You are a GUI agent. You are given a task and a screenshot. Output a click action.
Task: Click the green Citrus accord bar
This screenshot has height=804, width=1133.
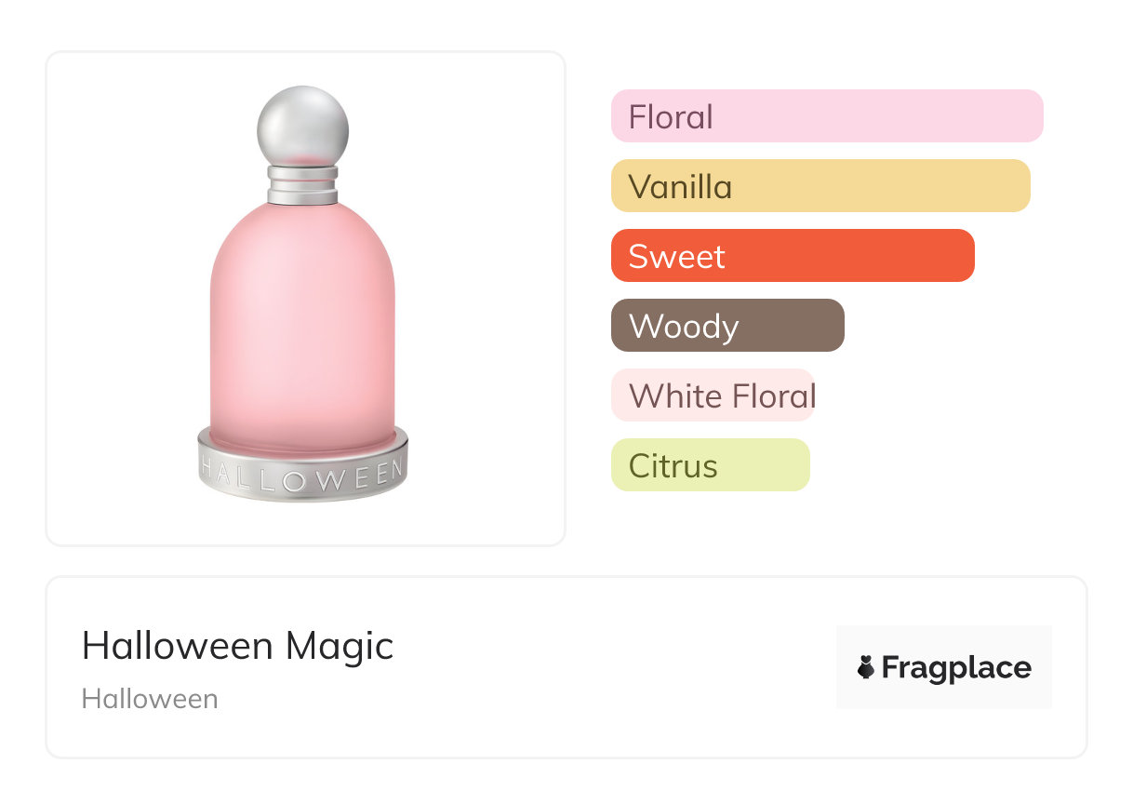[710, 465]
